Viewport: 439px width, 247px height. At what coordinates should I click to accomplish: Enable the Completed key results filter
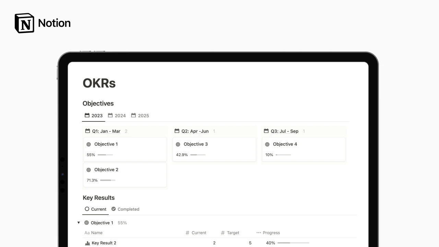pyautogui.click(x=128, y=209)
